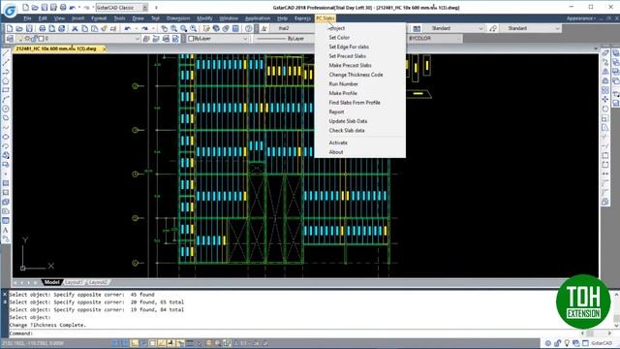
Task: Close the 212481_HC drawing tab
Action: click(105, 48)
